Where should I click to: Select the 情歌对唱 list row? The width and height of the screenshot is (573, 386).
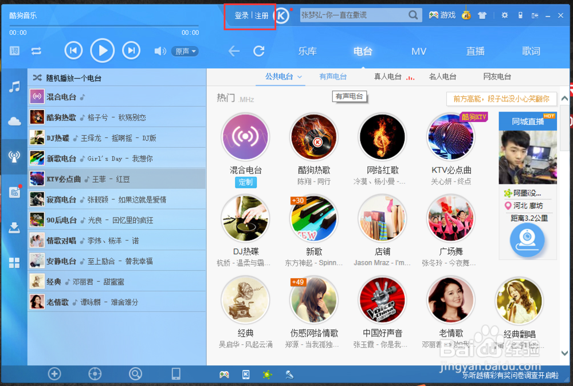[117, 241]
